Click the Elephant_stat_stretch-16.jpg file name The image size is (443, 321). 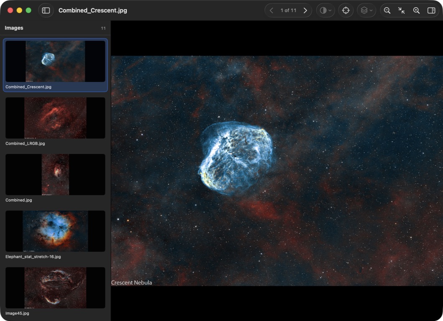click(x=33, y=257)
